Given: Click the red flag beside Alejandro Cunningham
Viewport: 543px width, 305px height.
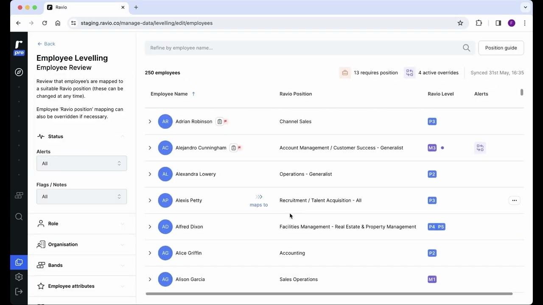Looking at the screenshot, I should tap(239, 148).
